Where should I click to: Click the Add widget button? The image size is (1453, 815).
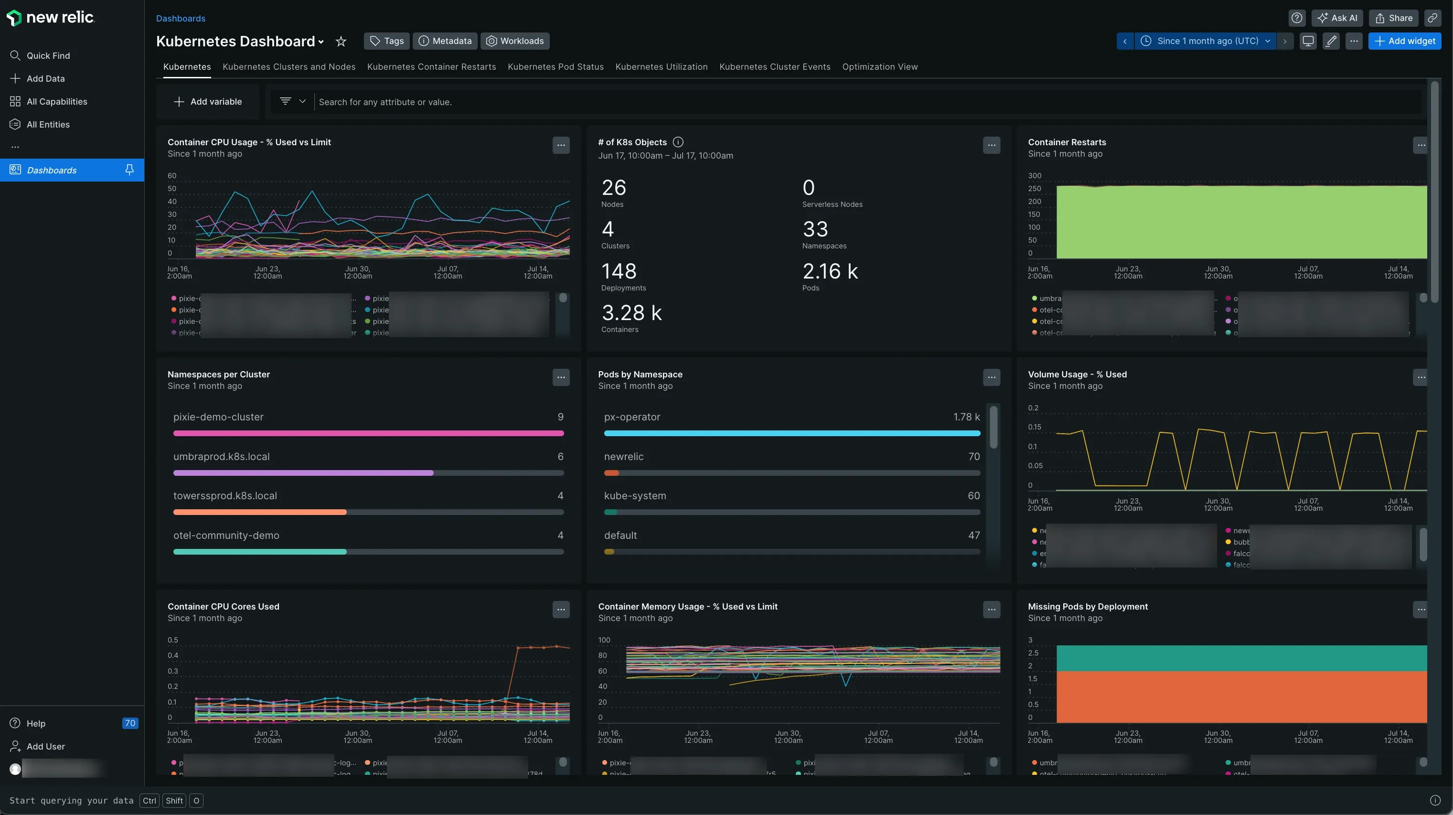click(x=1404, y=41)
